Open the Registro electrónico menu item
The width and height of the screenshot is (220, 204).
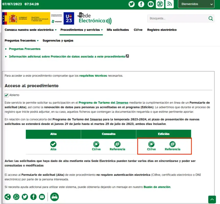pos(162,30)
